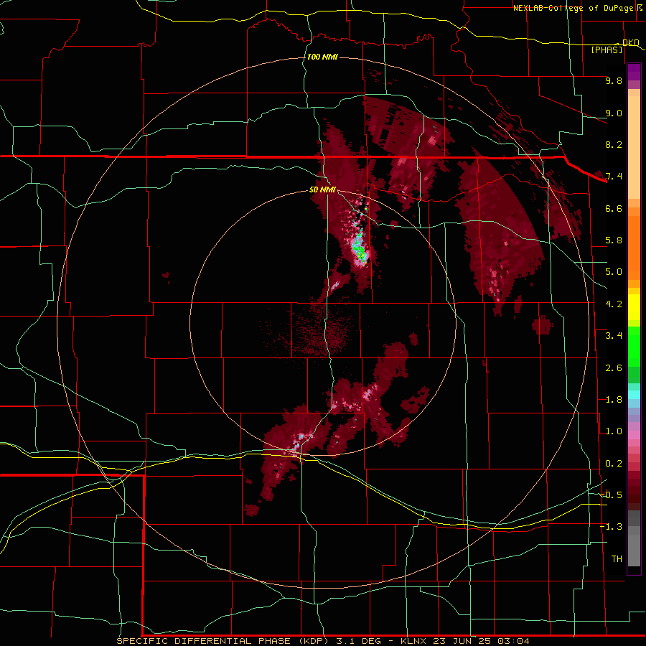Click the 3.4 color scale value
646x646 pixels.
[614, 336]
